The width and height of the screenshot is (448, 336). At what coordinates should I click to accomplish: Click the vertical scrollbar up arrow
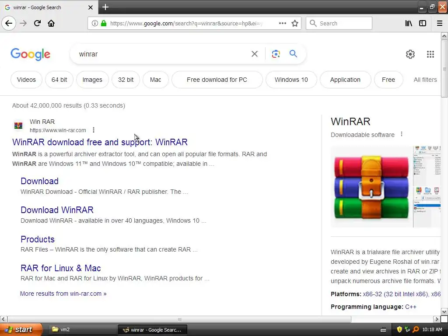(444, 36)
